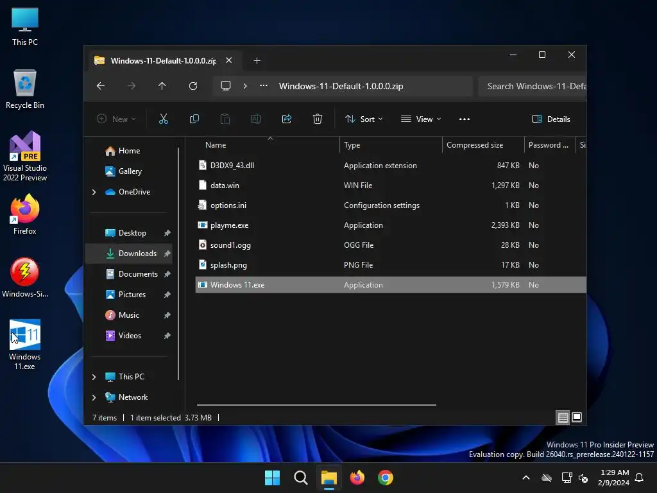The height and width of the screenshot is (493, 657).
Task: Click the Rename icon in toolbar
Action: coord(255,119)
